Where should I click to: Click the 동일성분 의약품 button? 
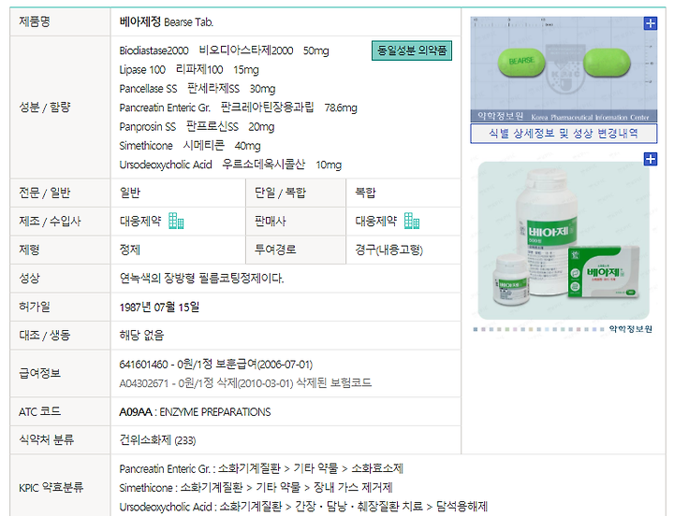(412, 50)
